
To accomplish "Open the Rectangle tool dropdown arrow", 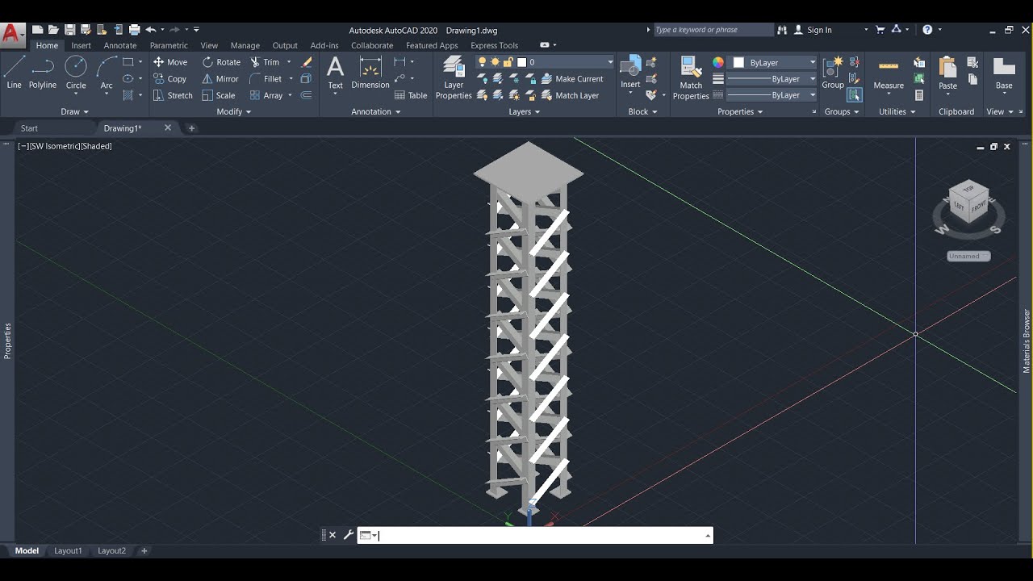I will [x=140, y=62].
